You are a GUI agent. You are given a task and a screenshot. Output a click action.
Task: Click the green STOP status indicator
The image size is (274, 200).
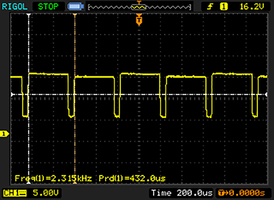(x=48, y=7)
